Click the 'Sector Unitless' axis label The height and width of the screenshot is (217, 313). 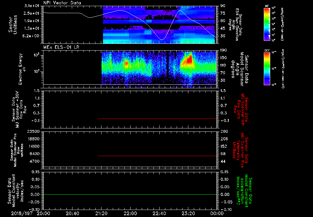(13, 25)
